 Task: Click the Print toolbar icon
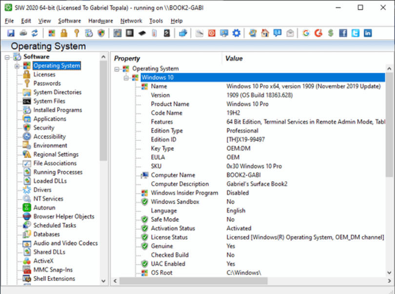pos(23,33)
